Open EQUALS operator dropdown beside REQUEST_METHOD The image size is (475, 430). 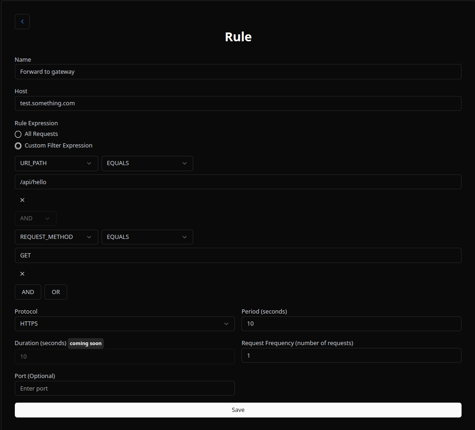147,237
